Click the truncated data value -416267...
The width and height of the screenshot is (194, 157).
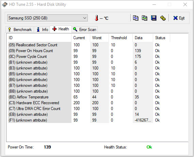(143, 120)
